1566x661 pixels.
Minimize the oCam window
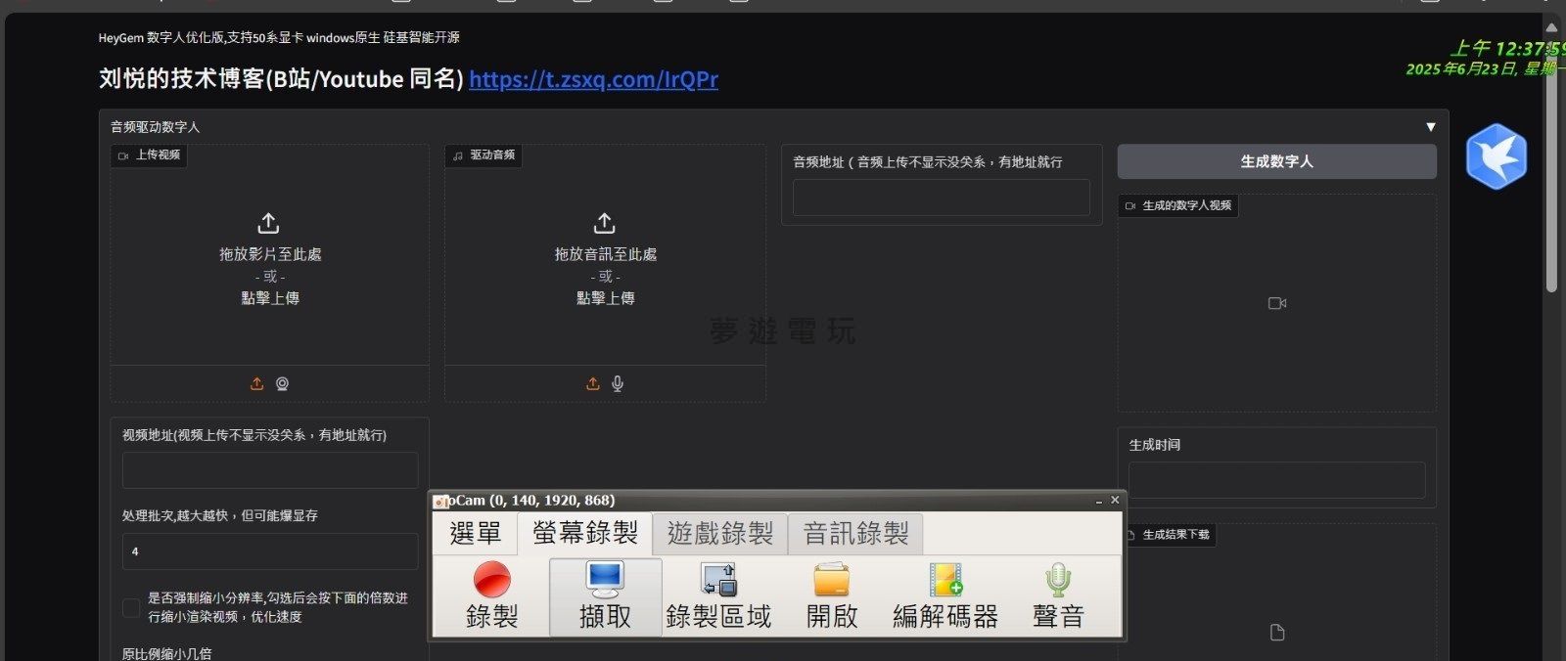1098,501
